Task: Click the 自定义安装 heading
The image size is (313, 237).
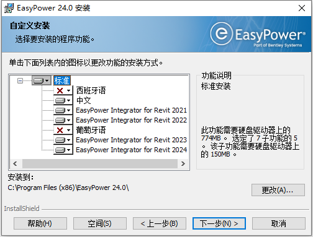Action: (30, 25)
